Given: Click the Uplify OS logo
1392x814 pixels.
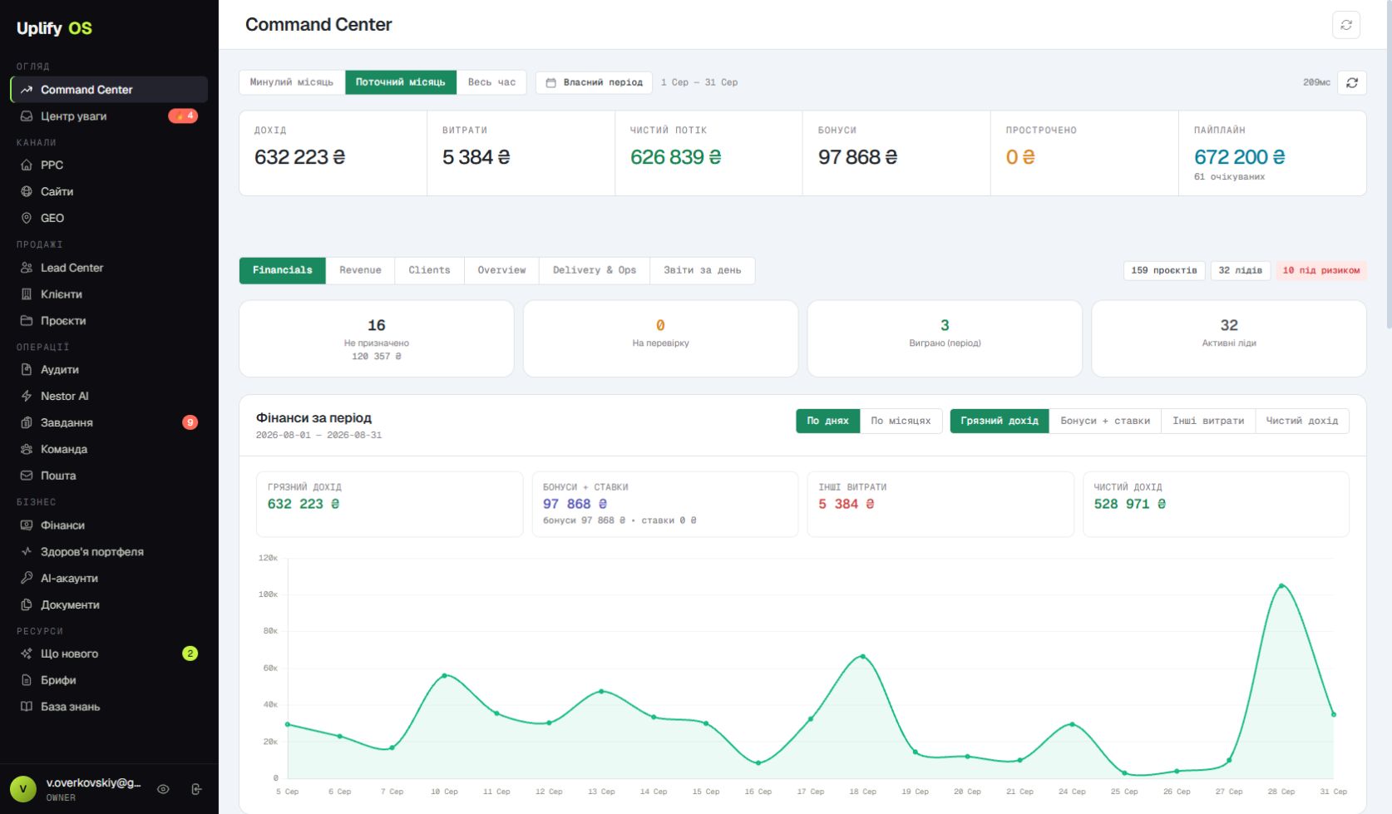Looking at the screenshot, I should 54,28.
